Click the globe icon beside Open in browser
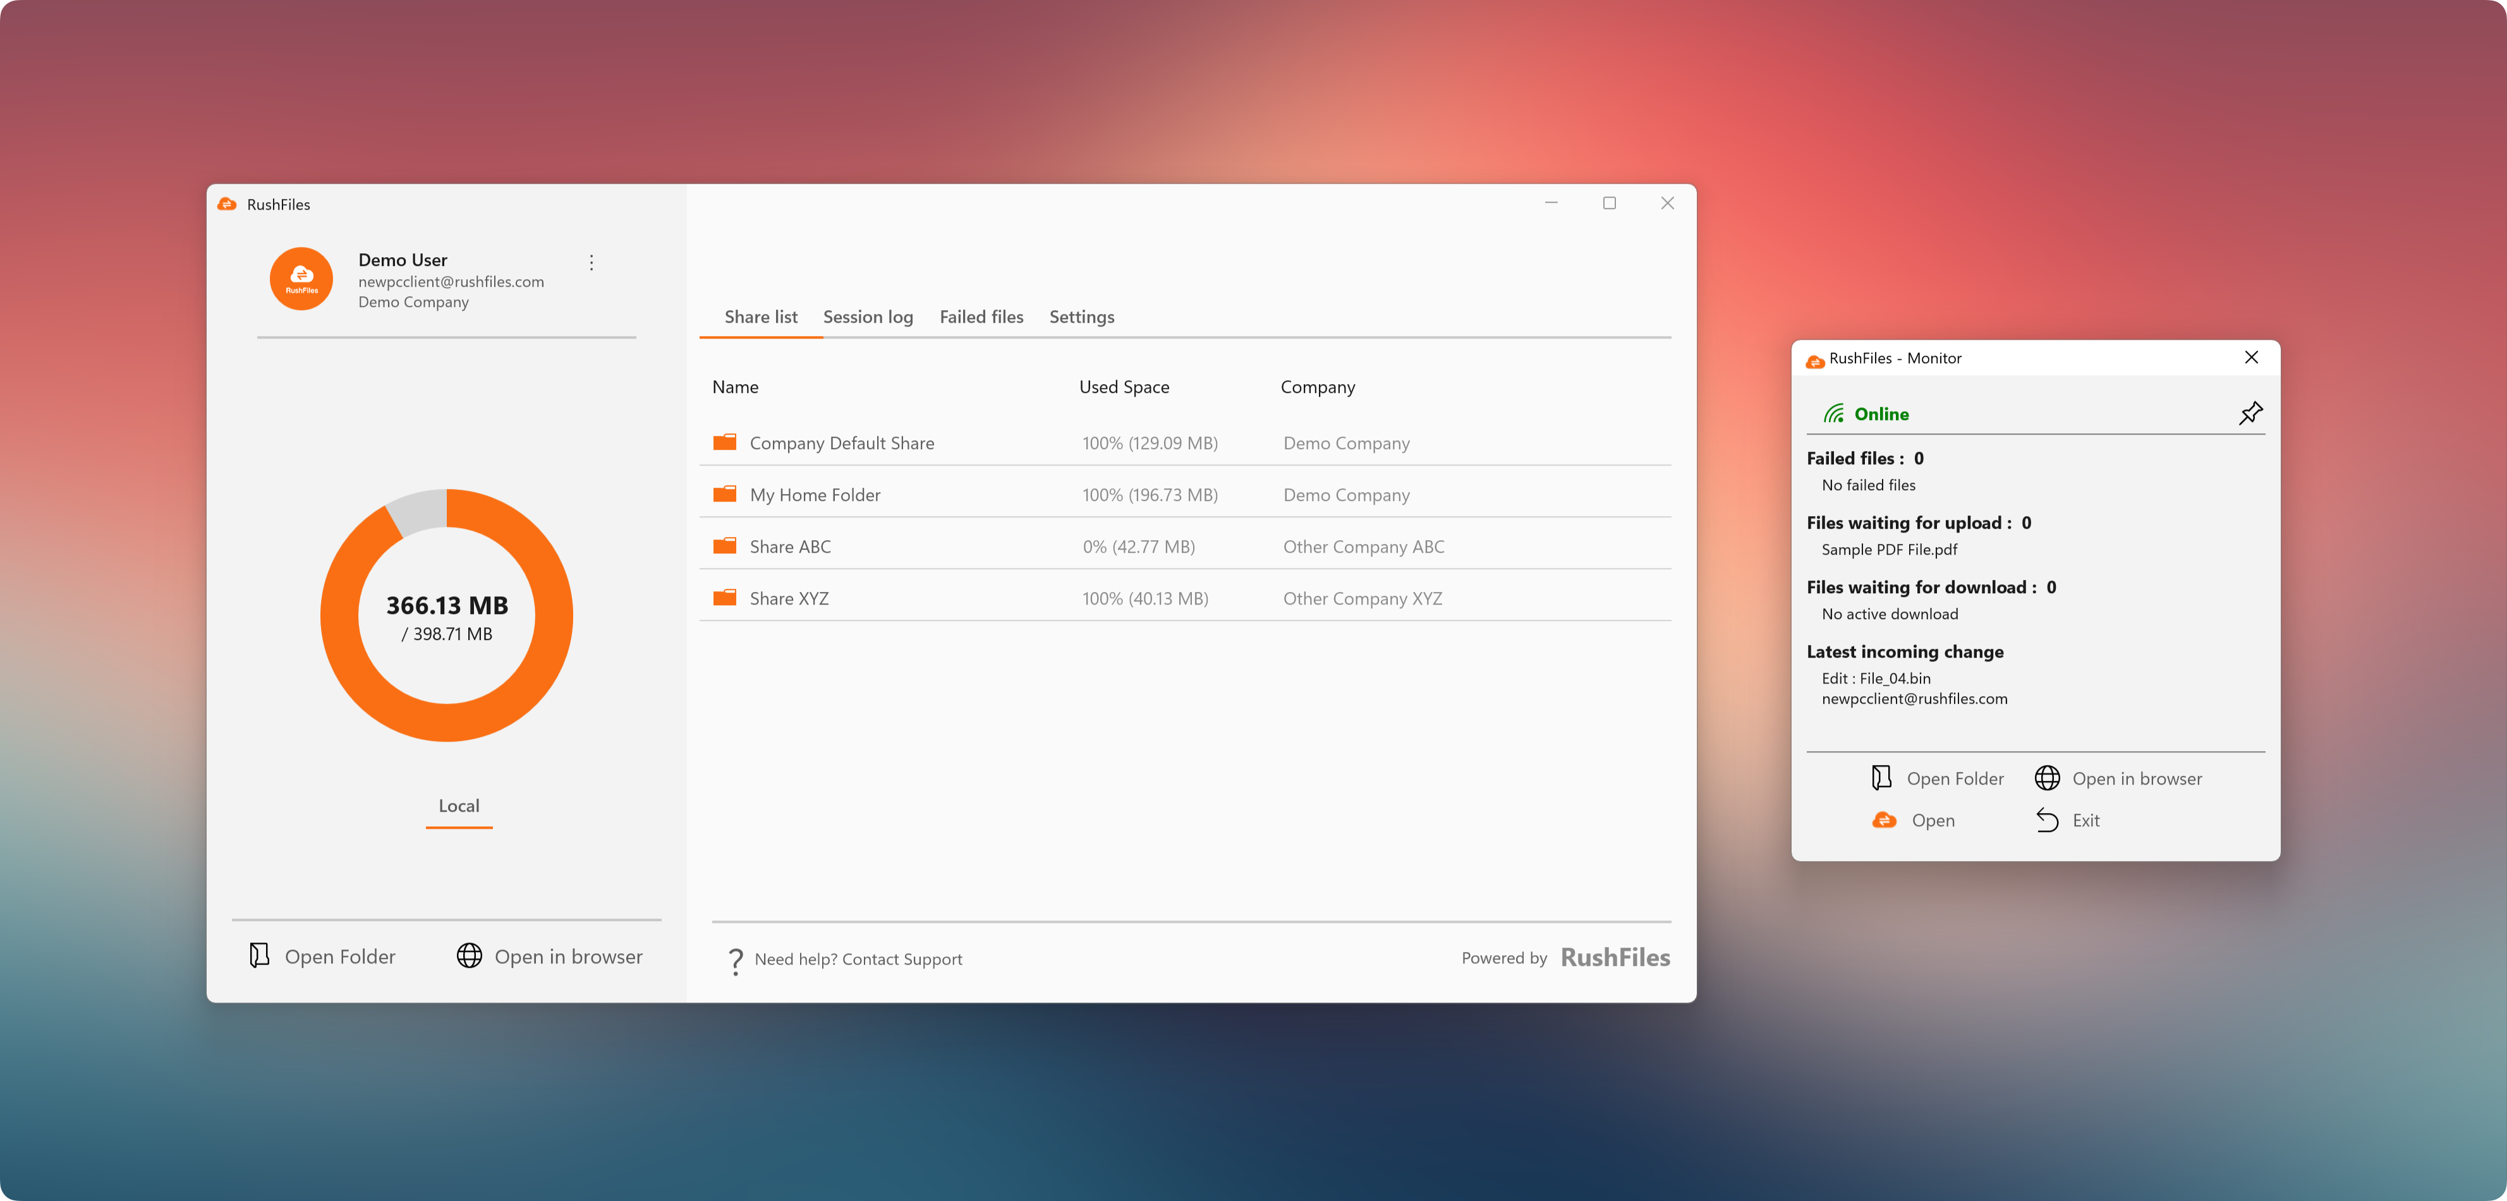Viewport: 2507px width, 1201px height. 469,956
